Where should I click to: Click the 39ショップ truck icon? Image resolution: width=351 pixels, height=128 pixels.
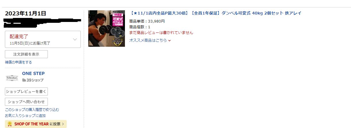tap(24, 80)
